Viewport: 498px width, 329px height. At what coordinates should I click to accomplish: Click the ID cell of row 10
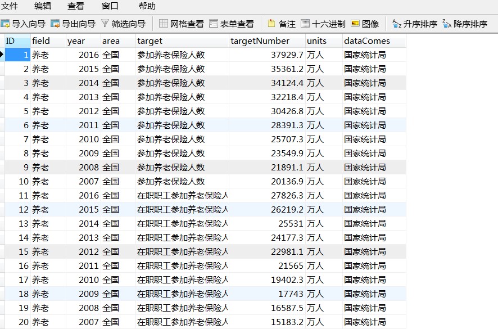tap(17, 181)
